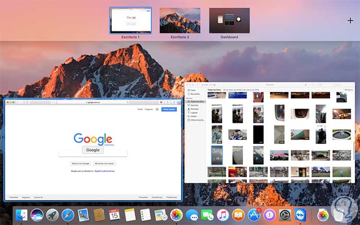Add a new desktop with plus button
Image resolution: width=360 pixels, height=225 pixels.
tap(350, 21)
